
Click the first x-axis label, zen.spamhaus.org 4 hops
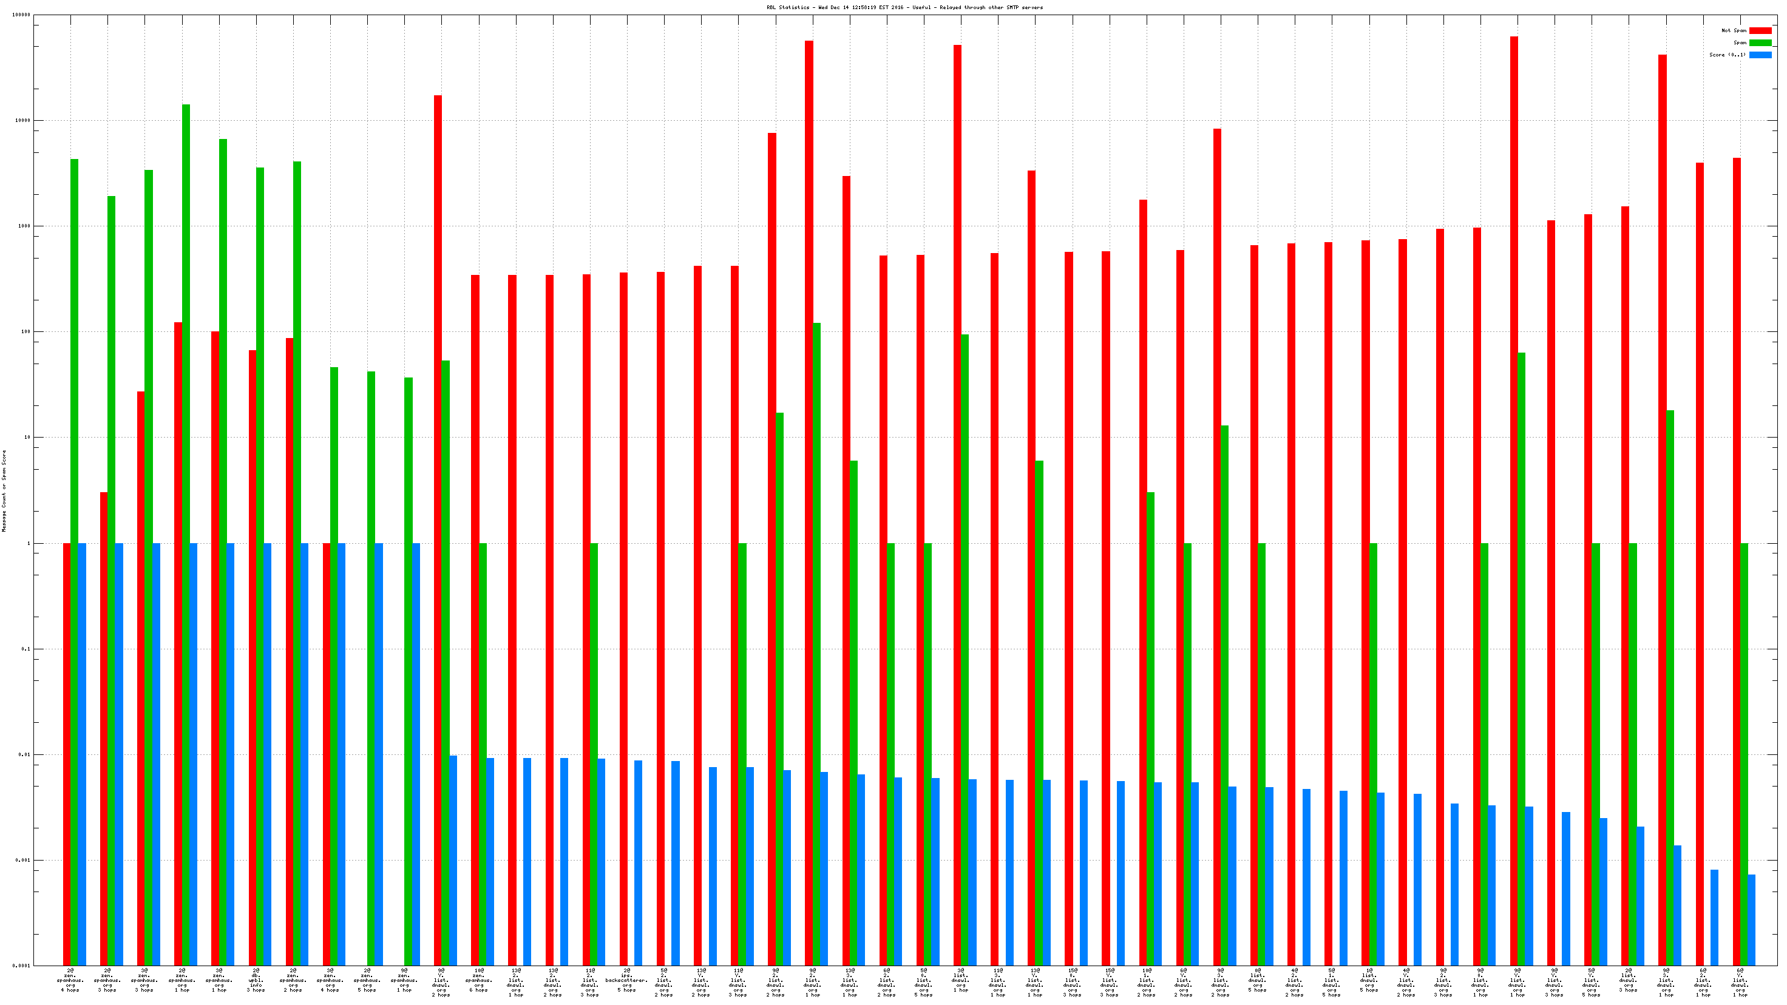70,981
